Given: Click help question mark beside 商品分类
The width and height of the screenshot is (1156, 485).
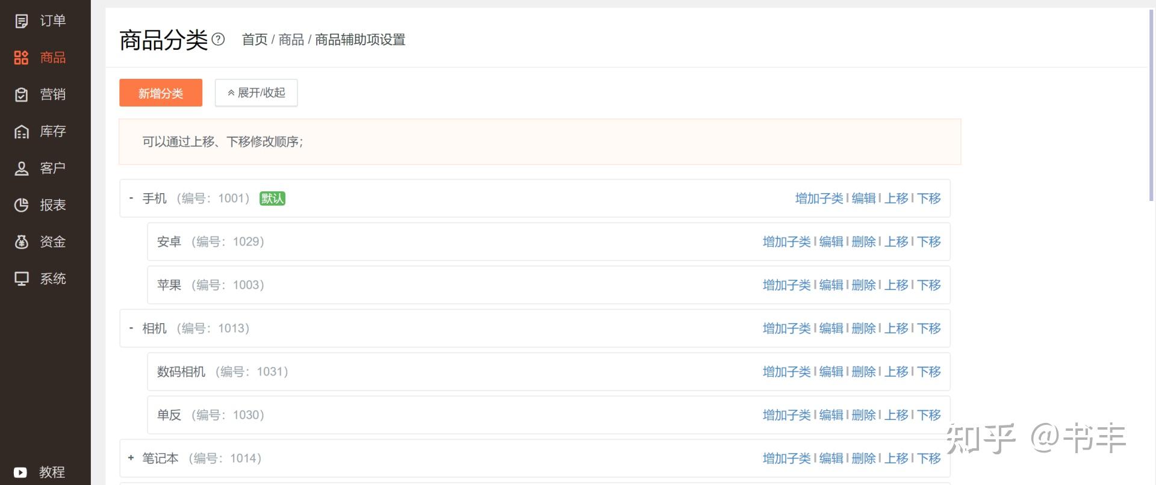Looking at the screenshot, I should pyautogui.click(x=219, y=40).
